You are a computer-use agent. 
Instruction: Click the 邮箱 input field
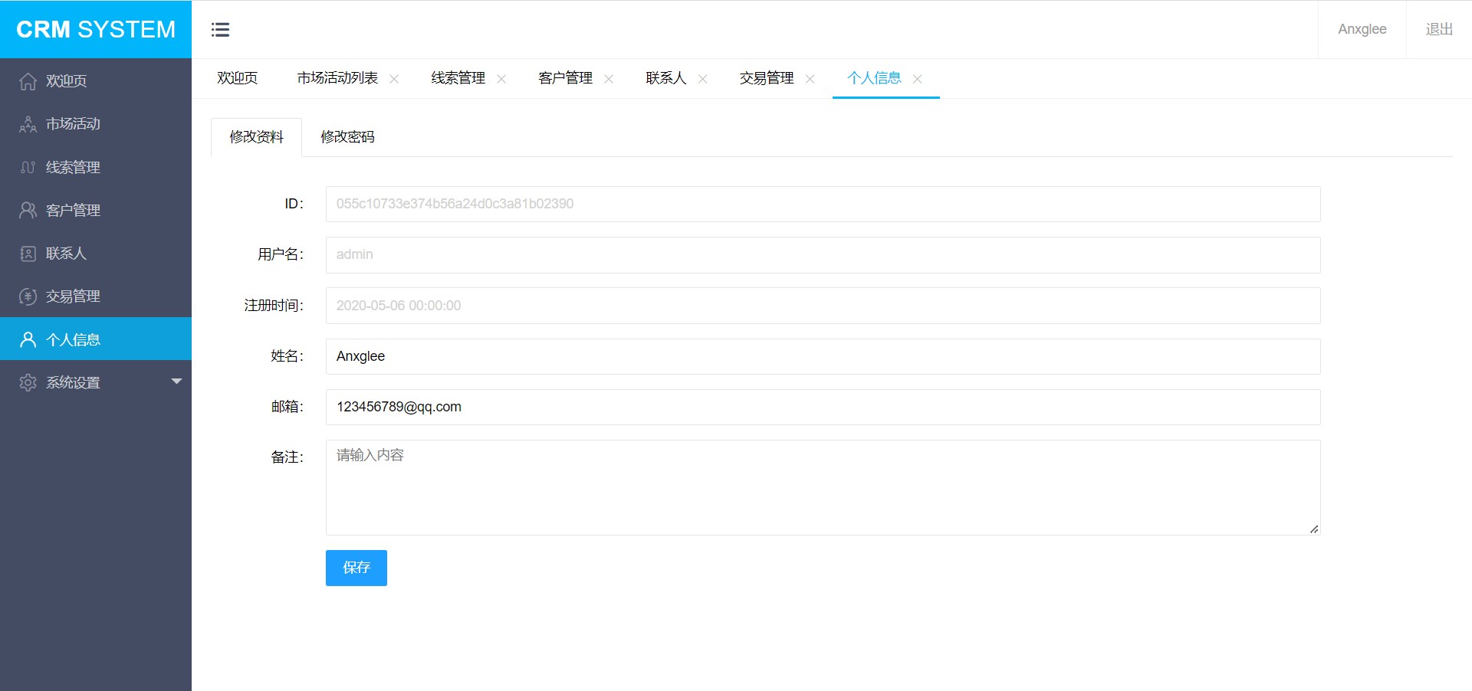tap(823, 407)
